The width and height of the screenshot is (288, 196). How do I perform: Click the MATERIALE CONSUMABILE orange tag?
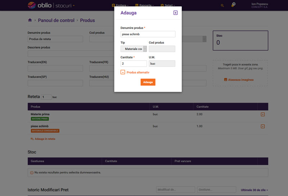[x=45, y=131]
